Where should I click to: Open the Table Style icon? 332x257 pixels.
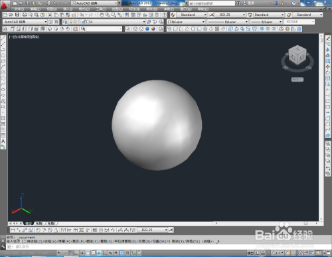click(x=250, y=15)
